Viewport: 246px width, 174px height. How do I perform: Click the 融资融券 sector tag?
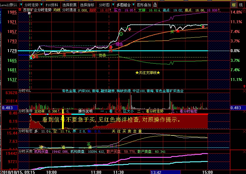[x=108, y=91]
